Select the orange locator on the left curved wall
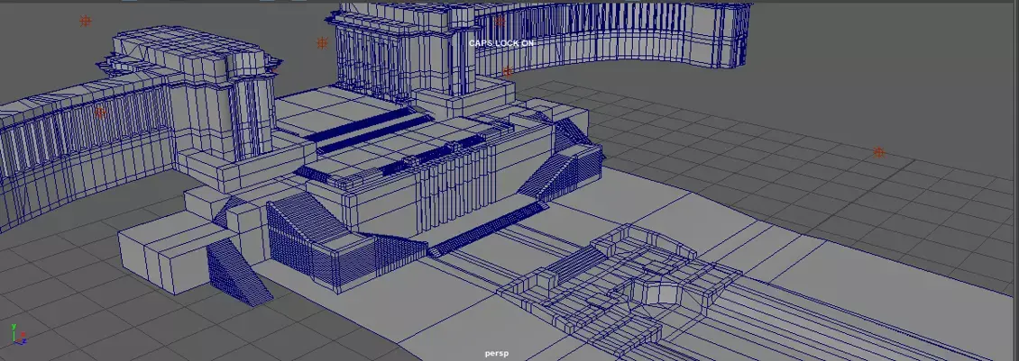The height and width of the screenshot is (361, 1019). [x=100, y=113]
